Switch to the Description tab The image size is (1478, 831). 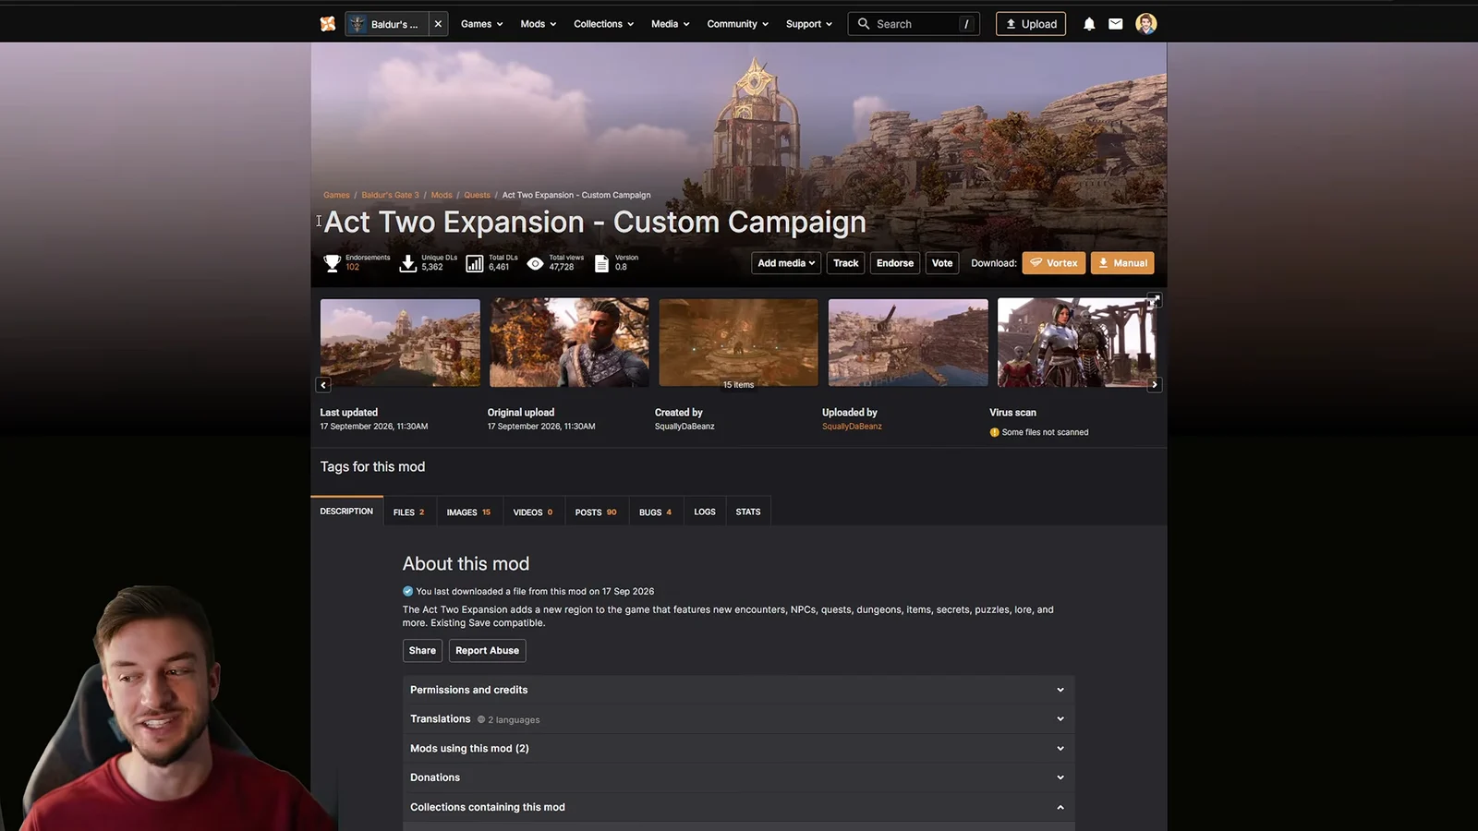(346, 512)
